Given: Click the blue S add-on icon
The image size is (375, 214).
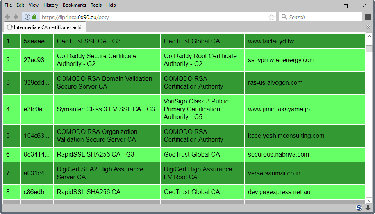Looking at the screenshot, I should click(x=359, y=207).
